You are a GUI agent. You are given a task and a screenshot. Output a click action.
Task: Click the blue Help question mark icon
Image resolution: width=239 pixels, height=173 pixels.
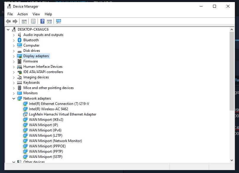42,21
